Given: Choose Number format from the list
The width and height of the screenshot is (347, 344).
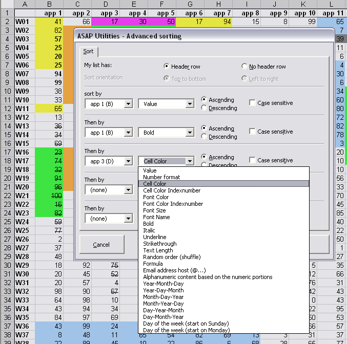Looking at the screenshot, I should click(x=223, y=177).
